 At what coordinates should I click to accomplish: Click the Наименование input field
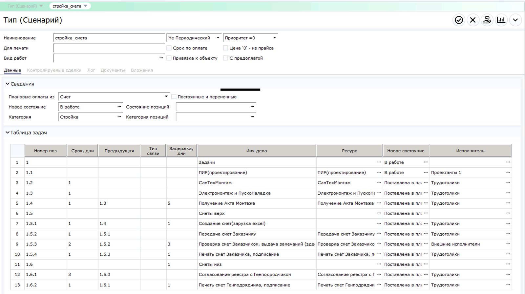pyautogui.click(x=109, y=38)
